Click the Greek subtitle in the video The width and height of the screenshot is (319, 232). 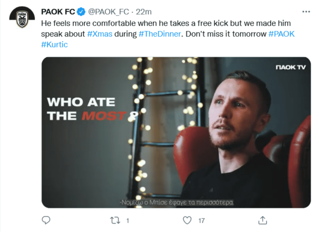(182, 202)
